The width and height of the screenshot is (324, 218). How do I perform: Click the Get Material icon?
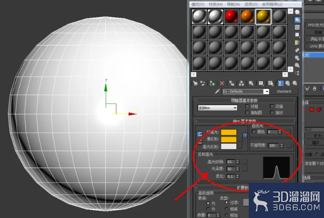pos(195,83)
